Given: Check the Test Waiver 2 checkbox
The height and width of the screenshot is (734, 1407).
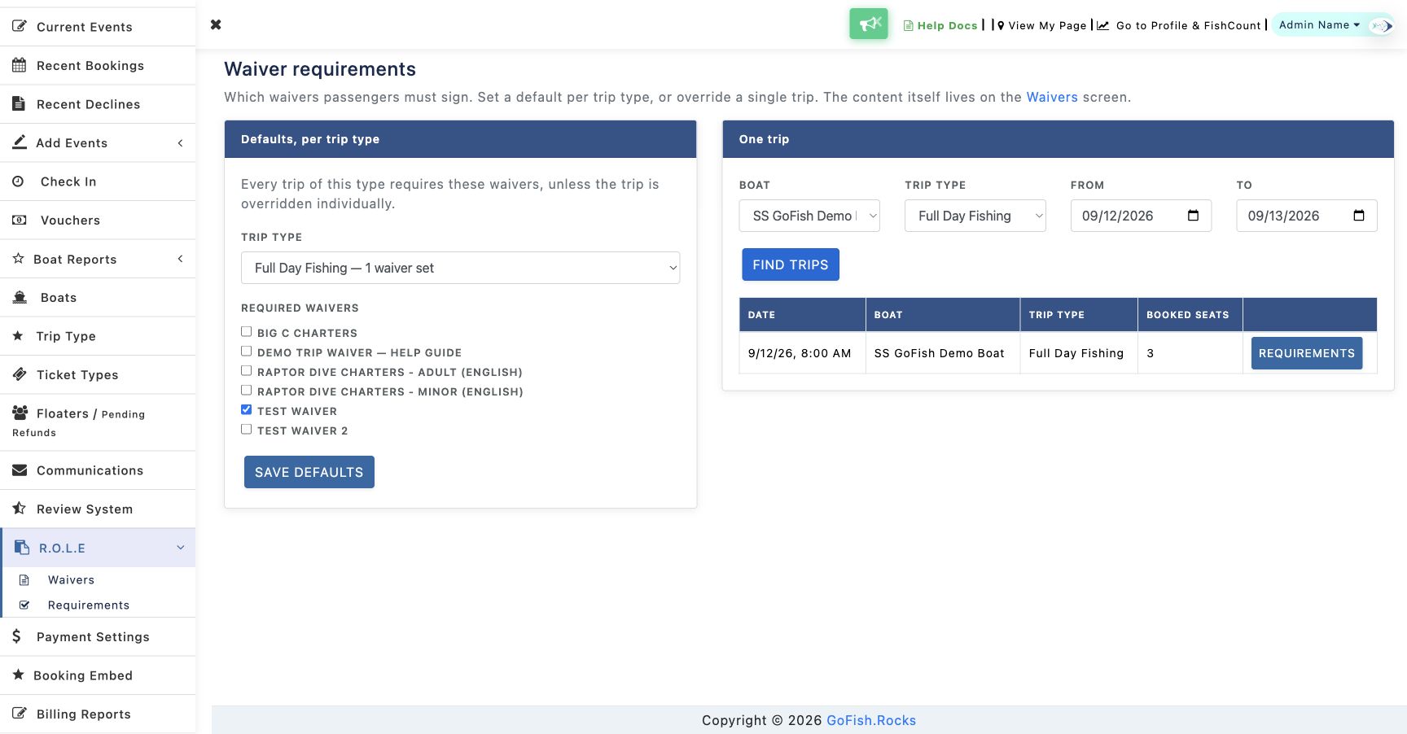Looking at the screenshot, I should tap(246, 430).
